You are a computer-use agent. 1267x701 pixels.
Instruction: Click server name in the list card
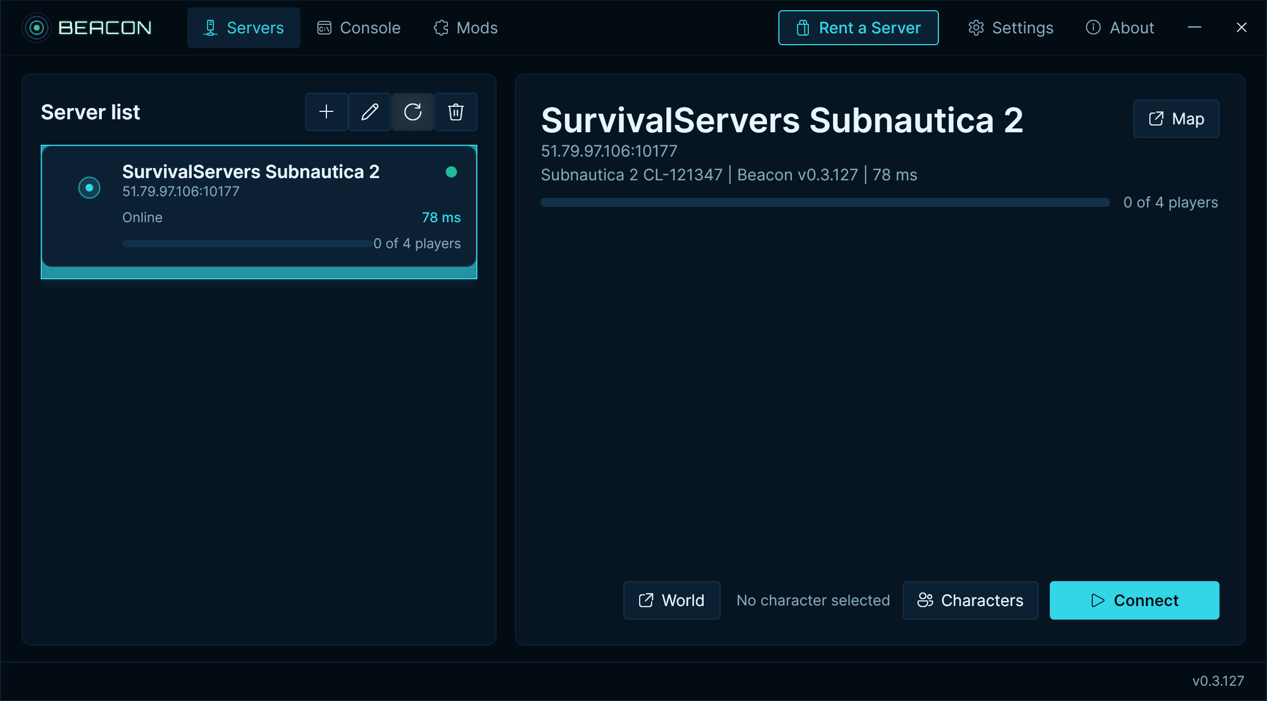251,171
